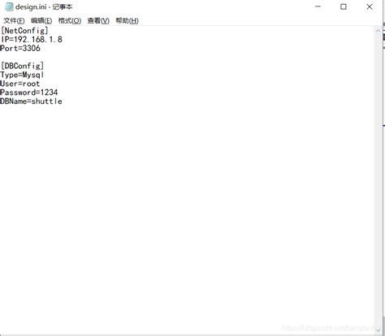Viewport: 385px width, 336px height.
Task: Place cursor at end of IP=192.168.1.8
Action: tap(63, 40)
